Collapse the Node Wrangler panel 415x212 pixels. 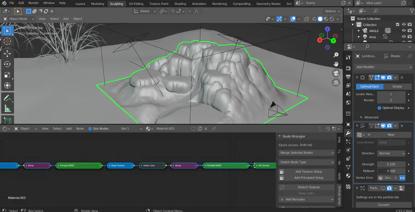click(280, 136)
